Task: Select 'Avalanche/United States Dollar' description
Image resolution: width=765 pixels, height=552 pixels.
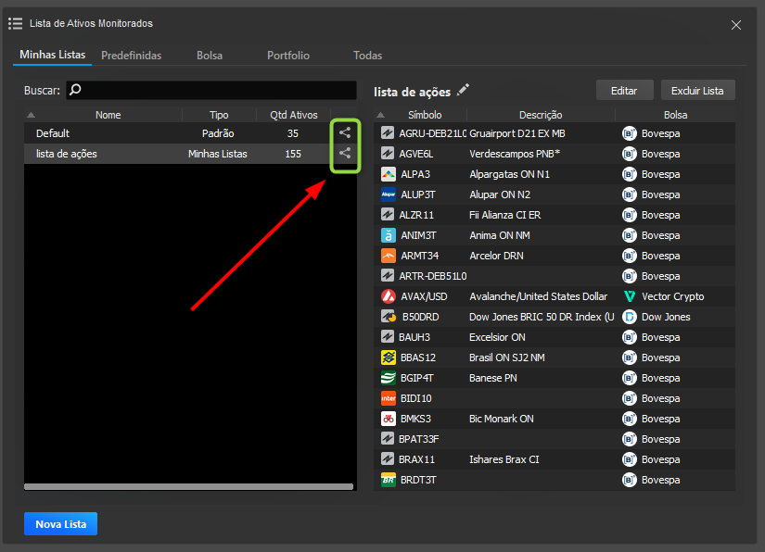Action: 538,296
